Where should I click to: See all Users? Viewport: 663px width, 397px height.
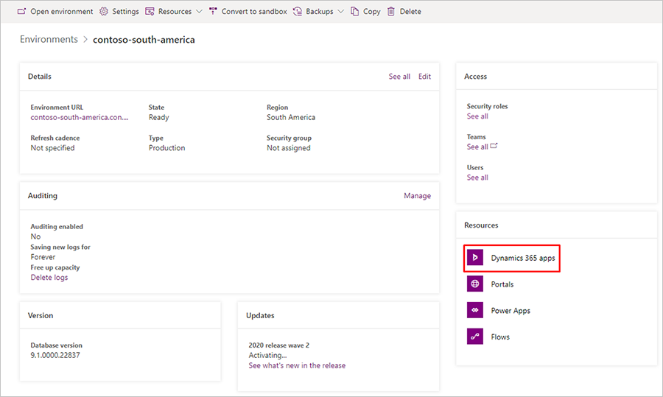477,178
